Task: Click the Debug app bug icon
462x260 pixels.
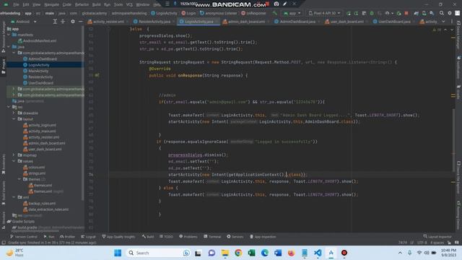Action: point(372,13)
